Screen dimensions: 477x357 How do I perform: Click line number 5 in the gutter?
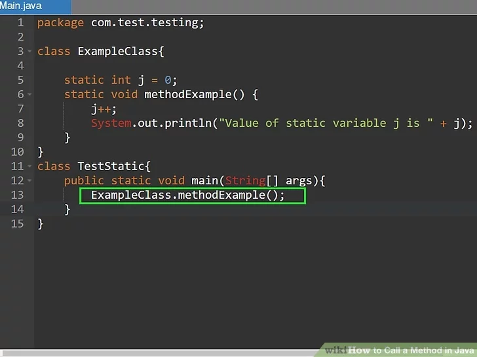point(20,80)
